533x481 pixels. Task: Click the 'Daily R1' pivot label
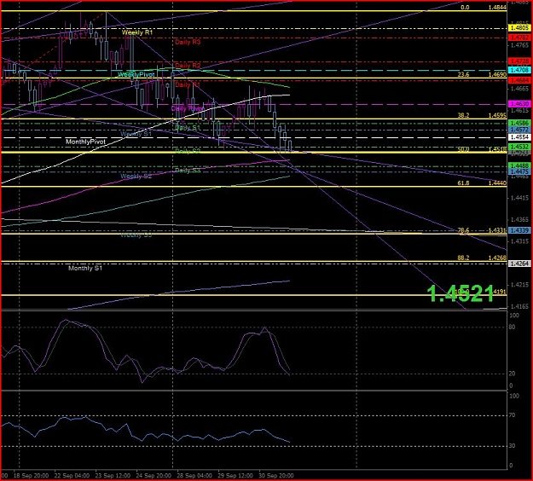[188, 84]
